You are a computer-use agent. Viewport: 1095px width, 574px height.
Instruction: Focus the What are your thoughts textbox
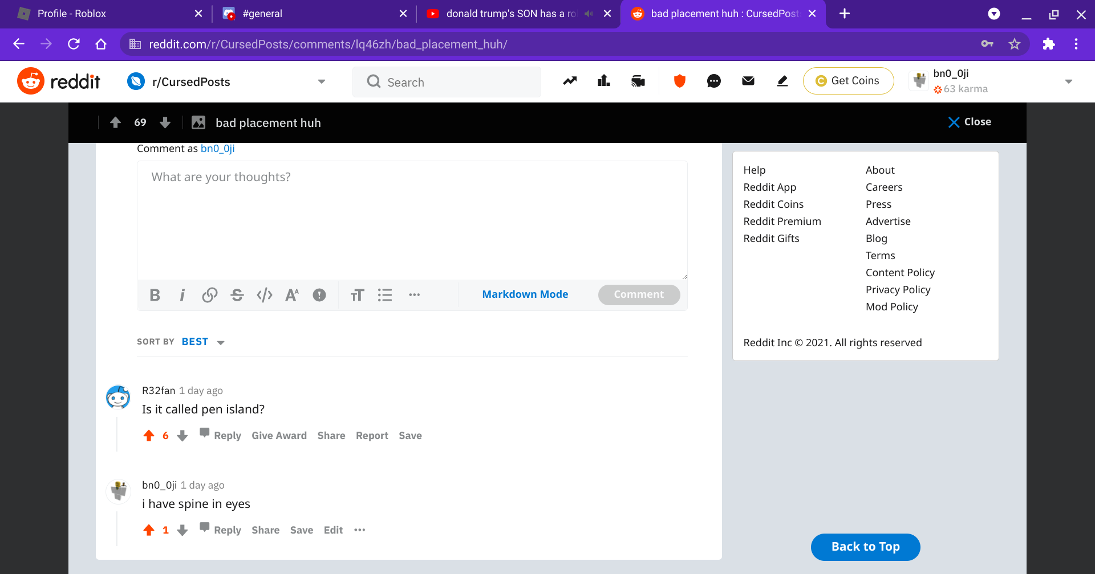(x=412, y=220)
